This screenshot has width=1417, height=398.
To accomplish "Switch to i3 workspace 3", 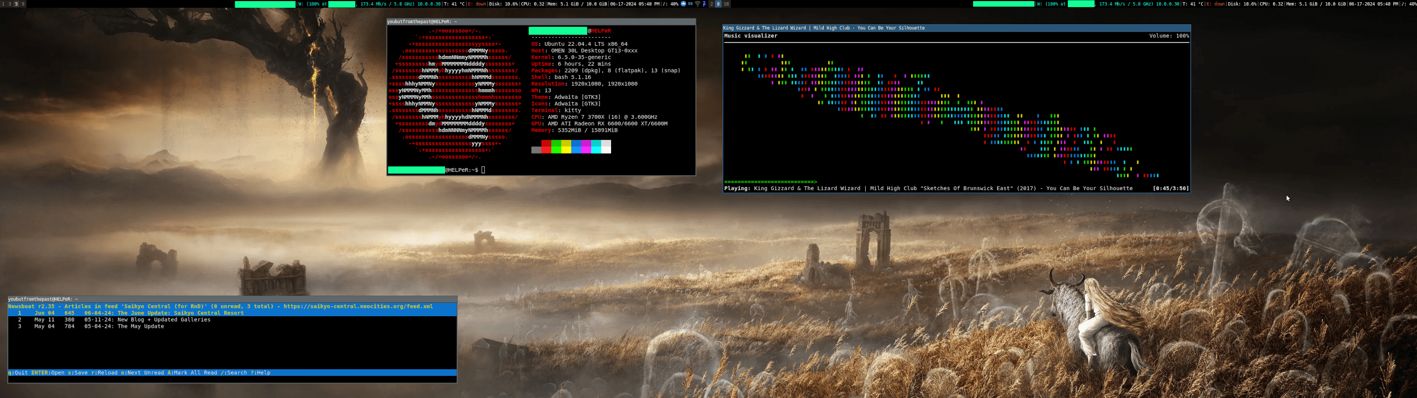I will click(x=9, y=4).
